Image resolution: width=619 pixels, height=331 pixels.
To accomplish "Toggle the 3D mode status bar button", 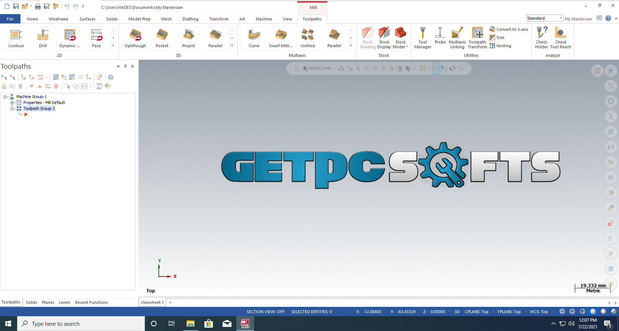I will [x=457, y=312].
